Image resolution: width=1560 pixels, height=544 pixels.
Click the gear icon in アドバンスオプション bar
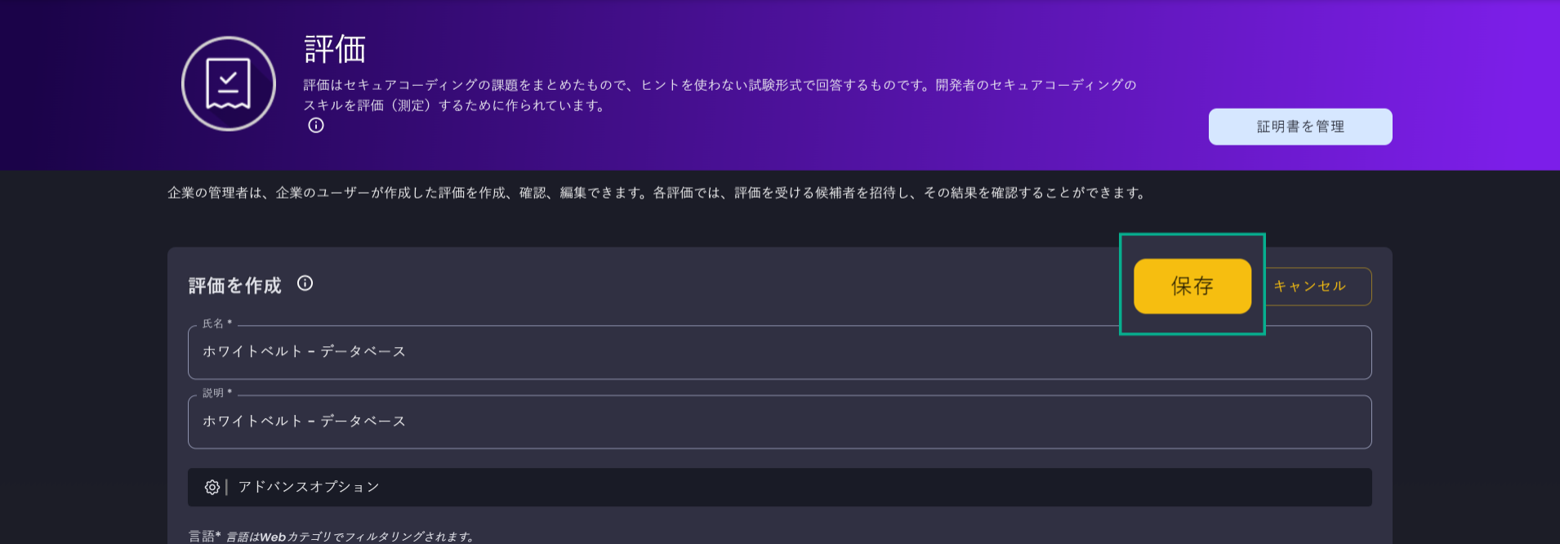[212, 487]
